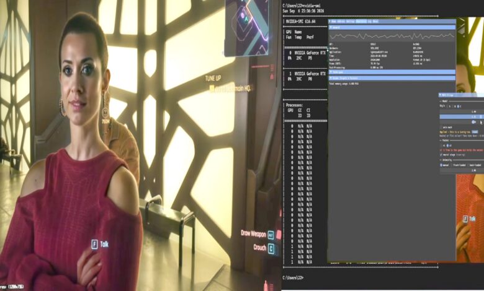
Task: Click the first Model slider showing 1.00
Action: coord(462,112)
